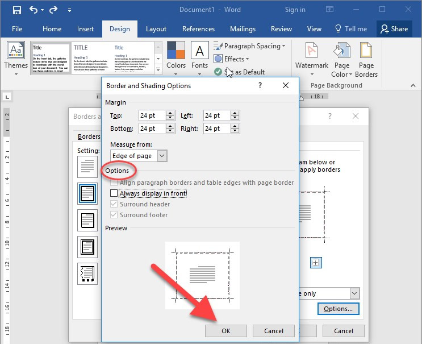422x344 pixels.
Task: Click the Top margin input field
Action: (152, 115)
